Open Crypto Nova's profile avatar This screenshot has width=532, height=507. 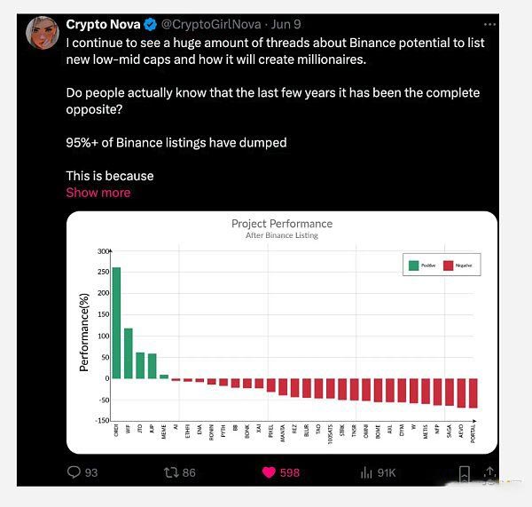(x=43, y=33)
